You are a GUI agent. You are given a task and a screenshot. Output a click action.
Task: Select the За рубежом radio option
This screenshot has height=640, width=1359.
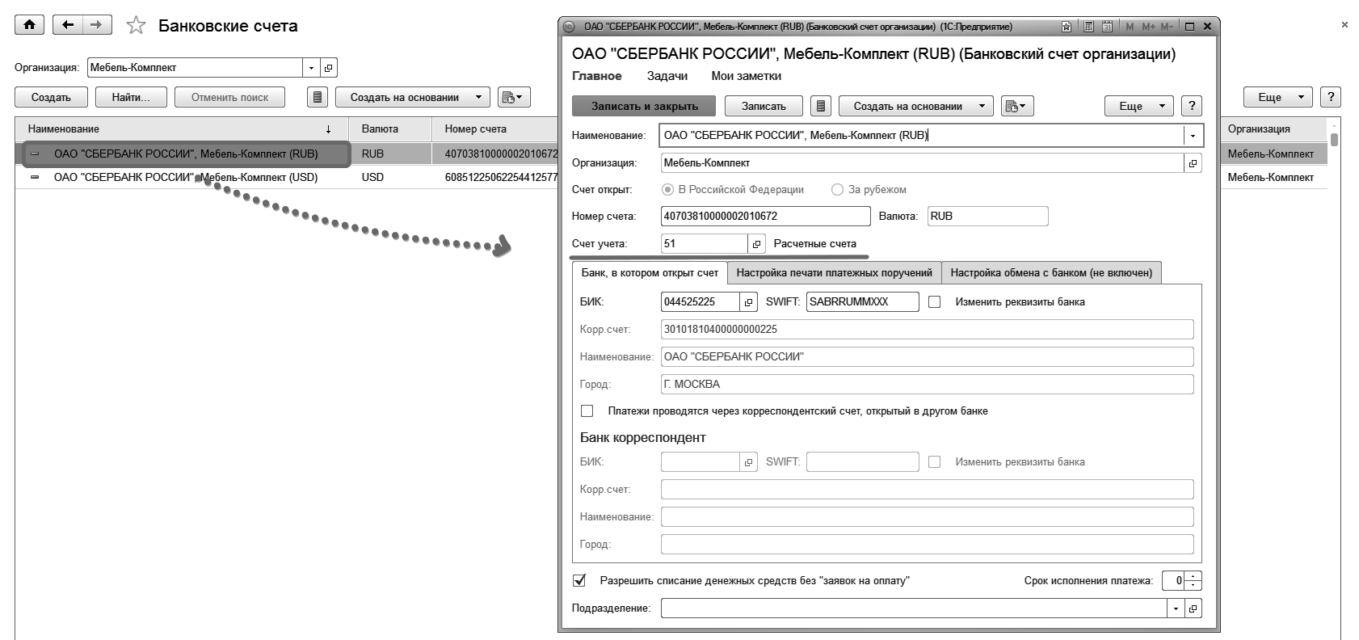pyautogui.click(x=837, y=190)
